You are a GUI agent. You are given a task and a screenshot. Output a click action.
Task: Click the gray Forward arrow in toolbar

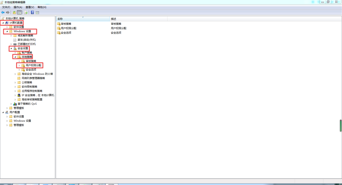[8, 13]
